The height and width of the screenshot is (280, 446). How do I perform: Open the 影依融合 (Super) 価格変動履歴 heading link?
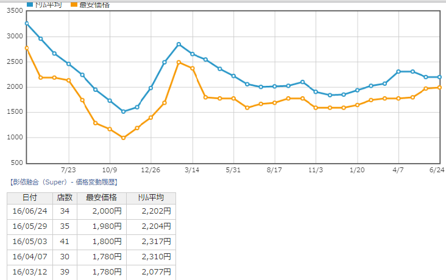pyautogui.click(x=63, y=182)
